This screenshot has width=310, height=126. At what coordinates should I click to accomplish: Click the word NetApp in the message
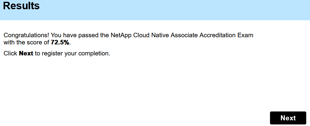point(122,35)
